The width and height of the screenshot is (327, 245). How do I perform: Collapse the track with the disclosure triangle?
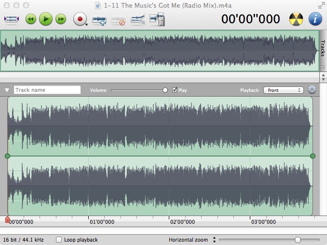point(7,90)
